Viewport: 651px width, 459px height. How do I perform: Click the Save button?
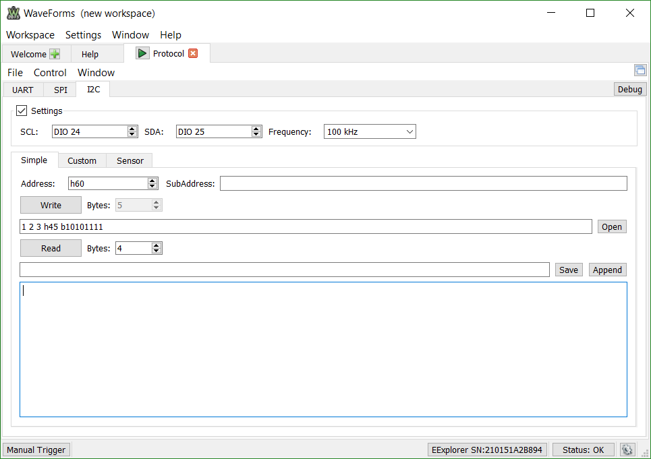pos(569,270)
